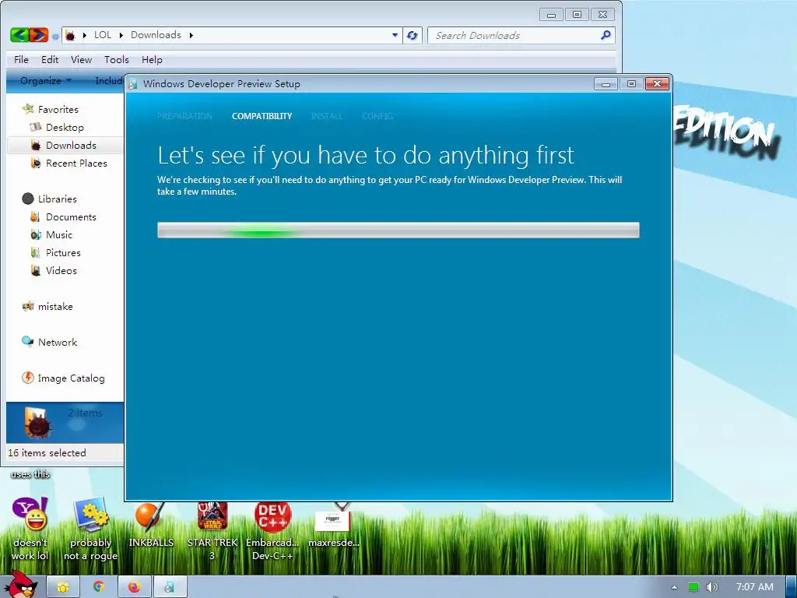The image size is (797, 598).
Task: Open the Music library
Action: 59,235
